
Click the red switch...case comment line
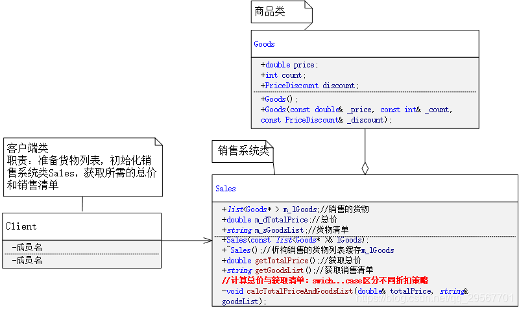325,281
